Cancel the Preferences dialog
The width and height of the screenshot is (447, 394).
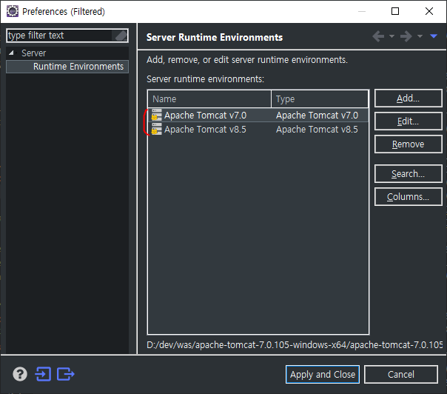[401, 374]
